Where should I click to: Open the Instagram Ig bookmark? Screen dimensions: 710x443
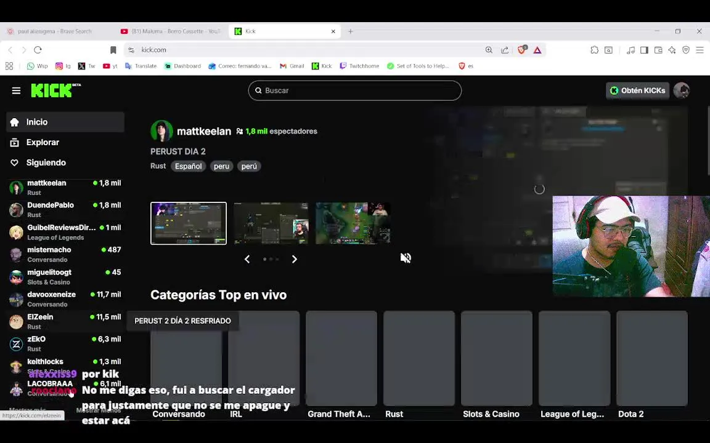click(x=63, y=66)
